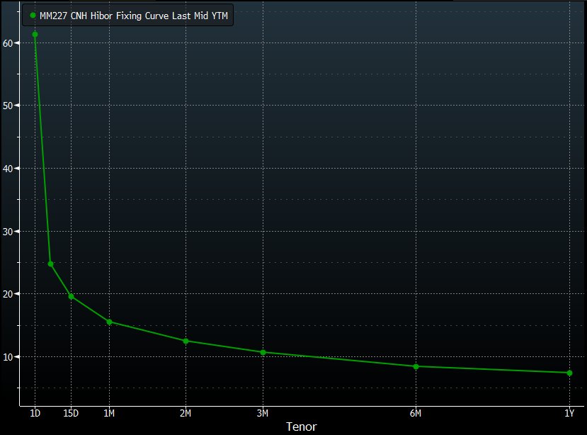Click the Tenor x-axis title
587x435 pixels.
[x=300, y=426]
